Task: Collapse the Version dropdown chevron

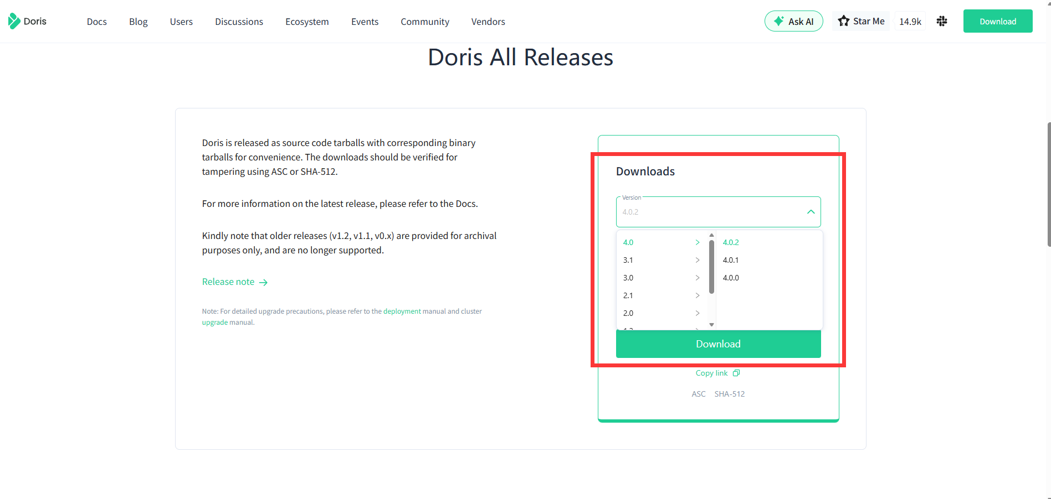Action: (x=811, y=212)
